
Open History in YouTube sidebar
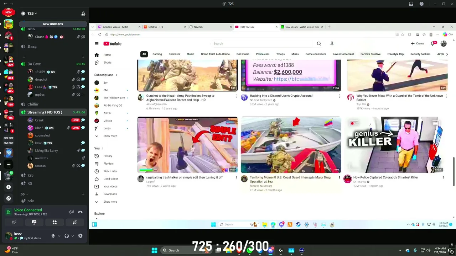pos(108,156)
